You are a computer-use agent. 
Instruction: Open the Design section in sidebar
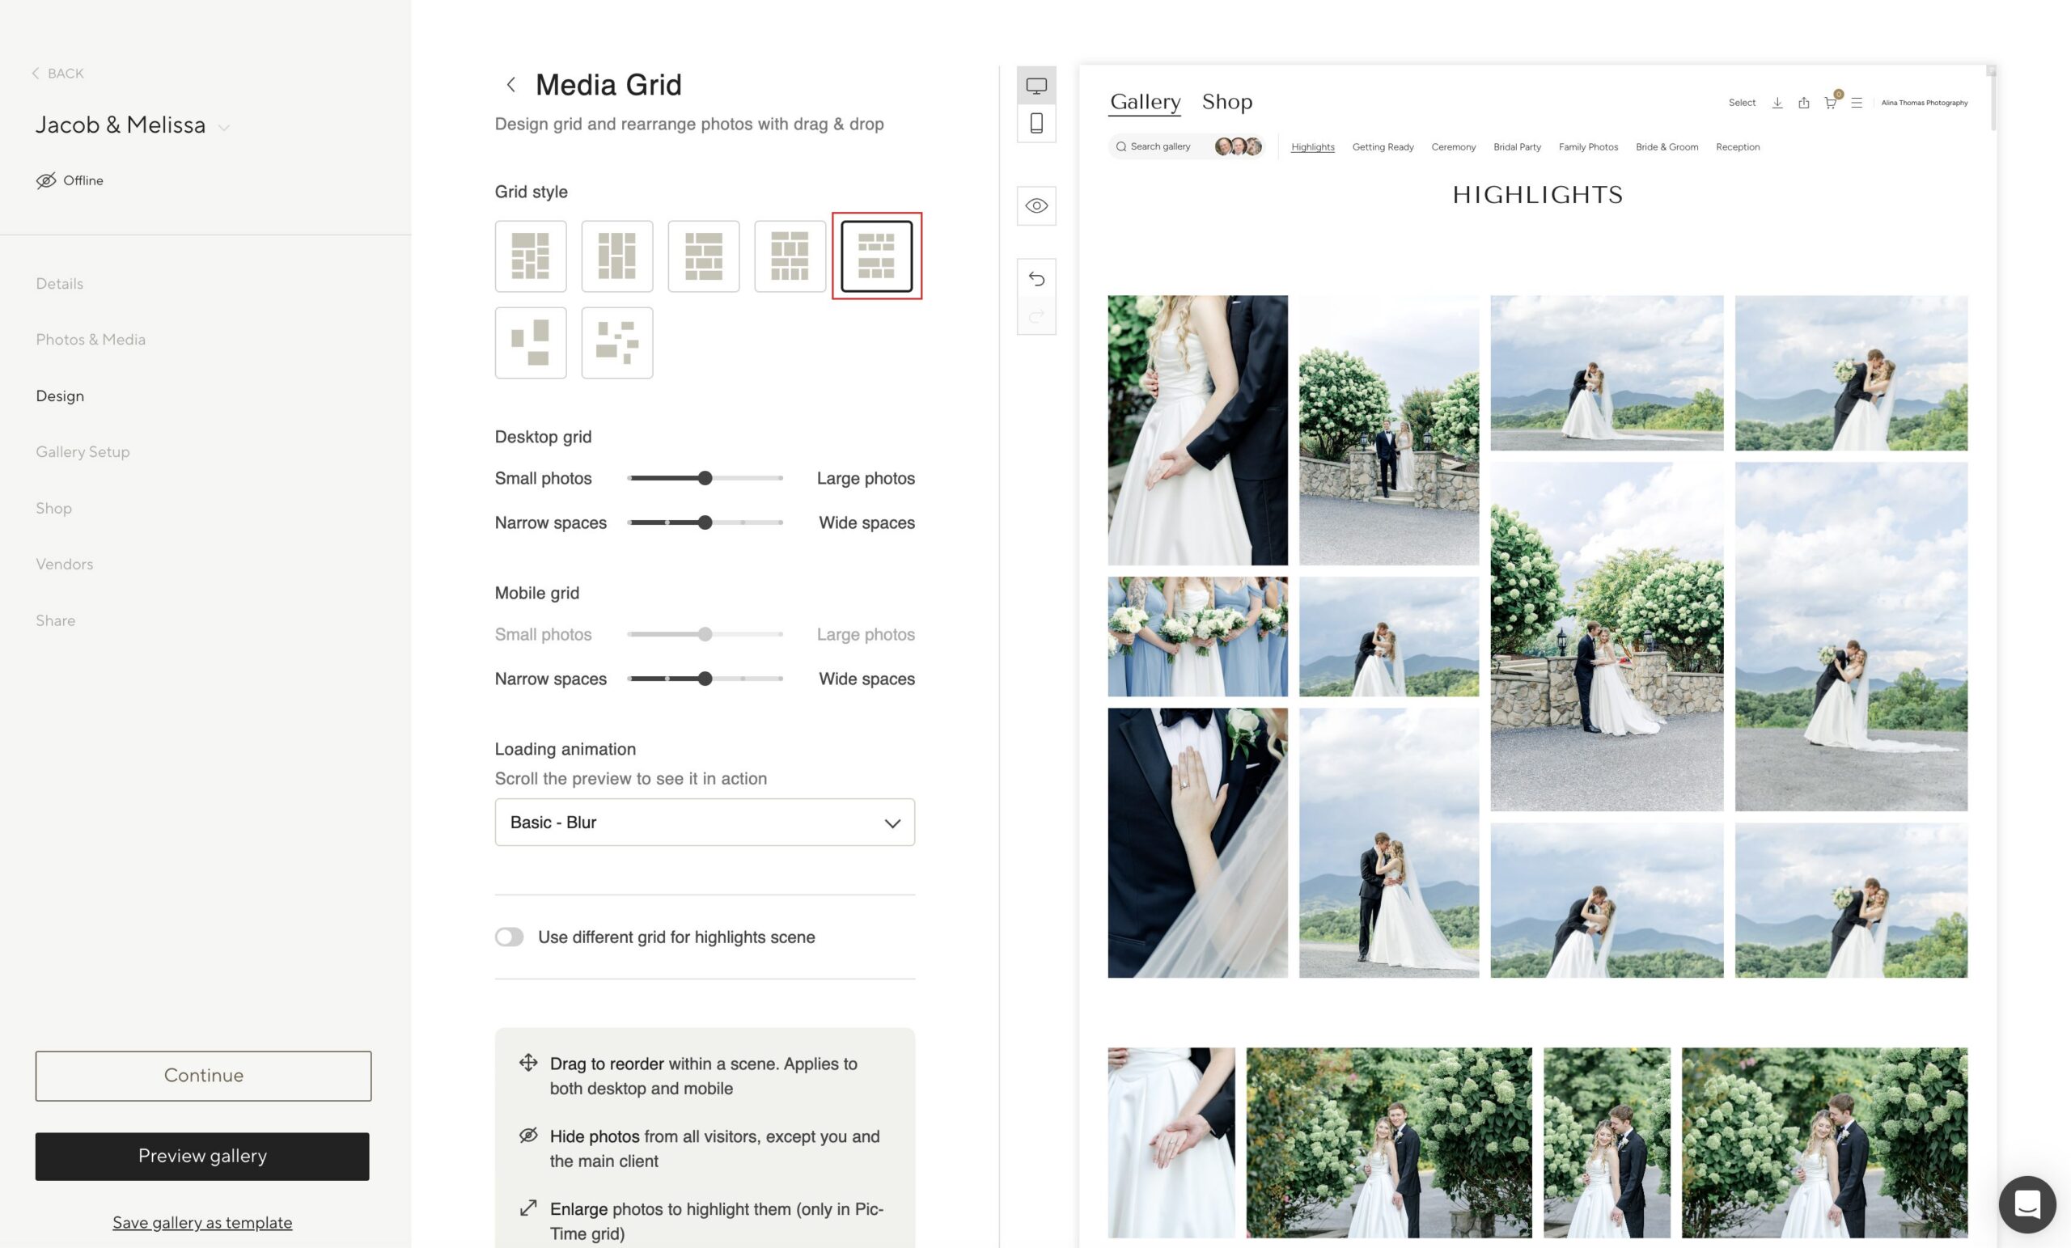(60, 396)
